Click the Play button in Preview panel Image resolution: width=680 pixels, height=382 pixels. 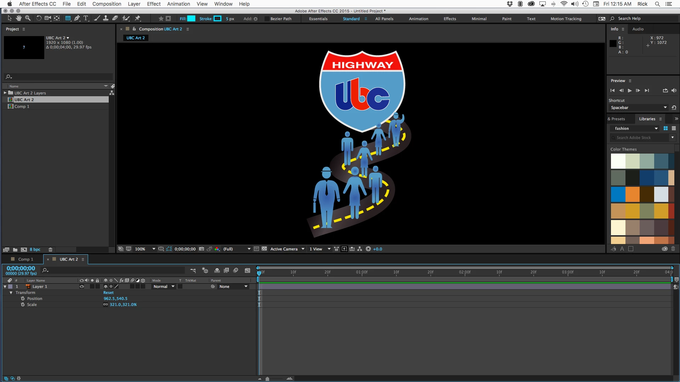(630, 91)
